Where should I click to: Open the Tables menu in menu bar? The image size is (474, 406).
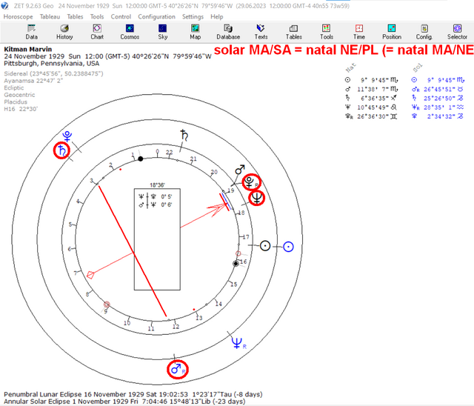(75, 16)
